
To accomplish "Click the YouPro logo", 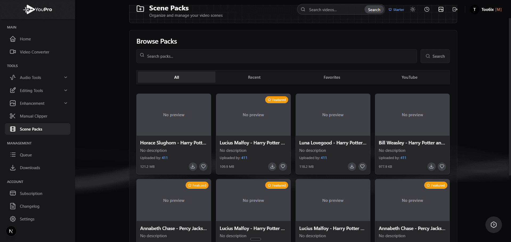I will click(x=38, y=10).
